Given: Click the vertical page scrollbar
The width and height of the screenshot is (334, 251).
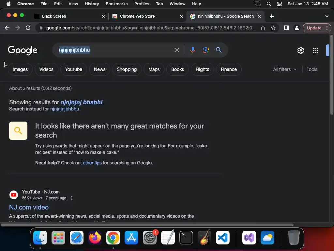Looking at the screenshot, I should click(331, 75).
